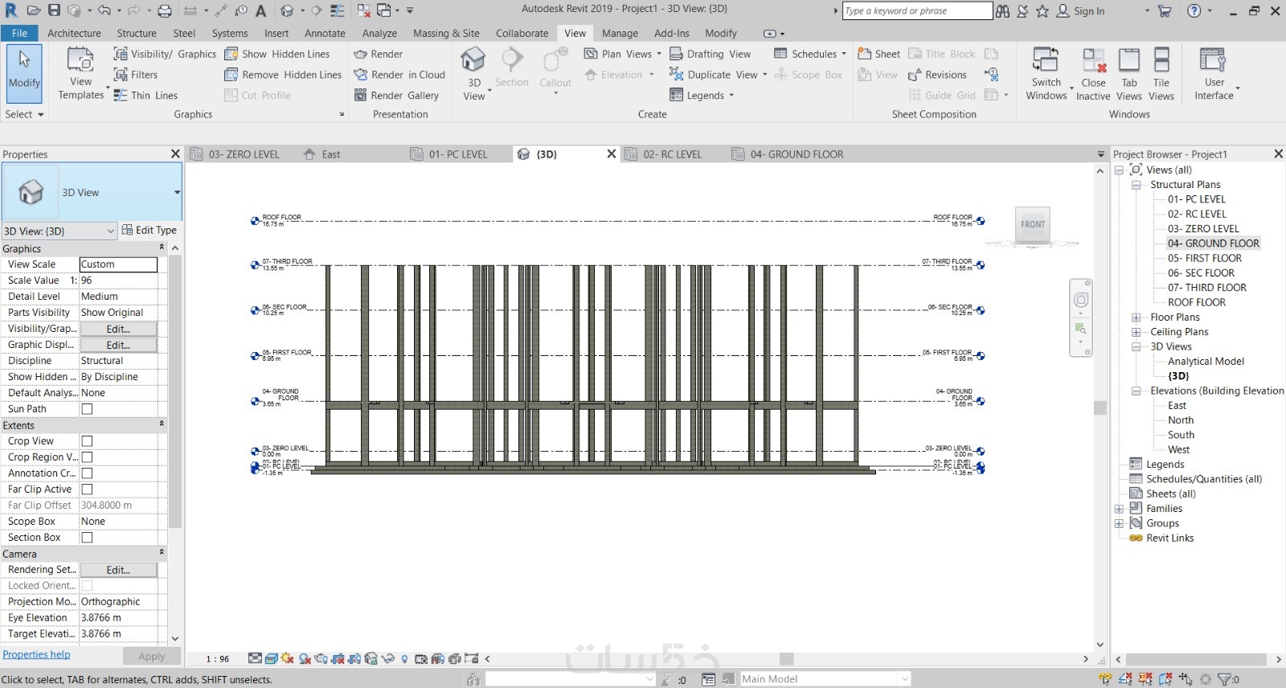The image size is (1286, 688).
Task: Click Edit button for Visibility/Graphics Overrides
Action: pyautogui.click(x=118, y=329)
